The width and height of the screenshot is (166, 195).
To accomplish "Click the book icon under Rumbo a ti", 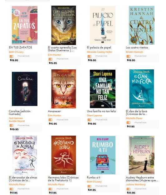I will click(x=89, y=186).
